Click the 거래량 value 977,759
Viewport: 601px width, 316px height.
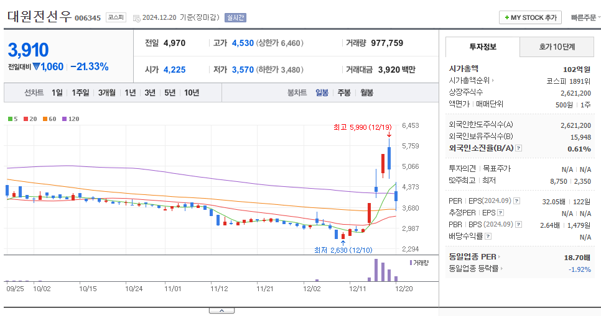[387, 43]
